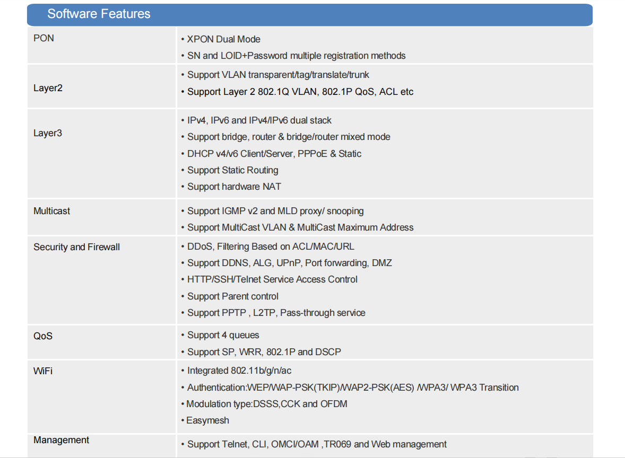625x458 pixels.
Task: Select the Support hardware NAT entry
Action: click(x=231, y=187)
